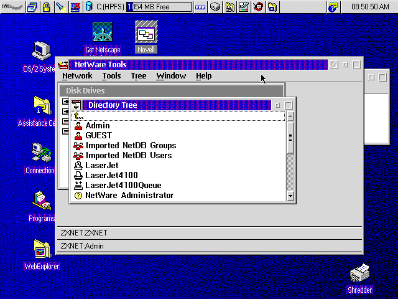Screen dimensions: 398x299
Task: Click the window list icon in WarpCenter
Action: 32,7
